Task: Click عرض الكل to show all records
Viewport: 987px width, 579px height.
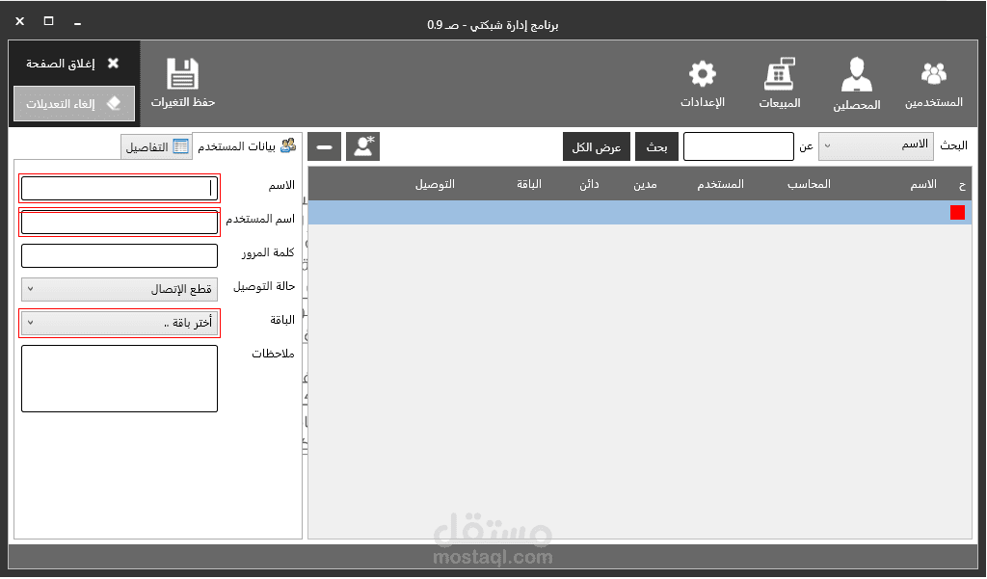Action: pyautogui.click(x=597, y=145)
